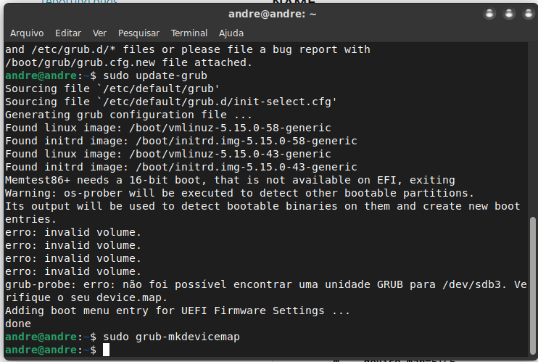Open the Editar menu
Screen dimensions: 538x362
click(68, 33)
